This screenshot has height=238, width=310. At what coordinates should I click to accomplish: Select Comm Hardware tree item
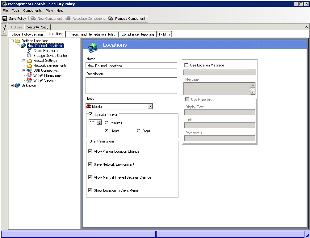(x=45, y=51)
